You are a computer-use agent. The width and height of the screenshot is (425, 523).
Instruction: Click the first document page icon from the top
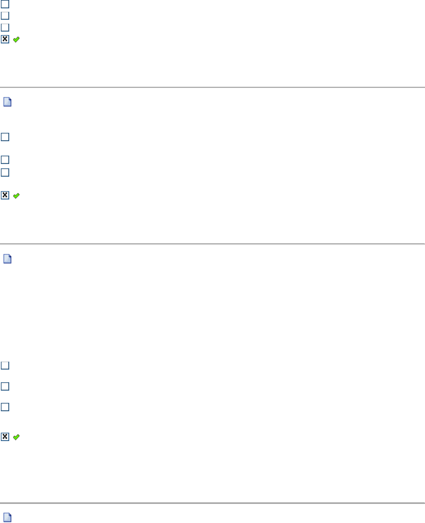[x=7, y=103]
